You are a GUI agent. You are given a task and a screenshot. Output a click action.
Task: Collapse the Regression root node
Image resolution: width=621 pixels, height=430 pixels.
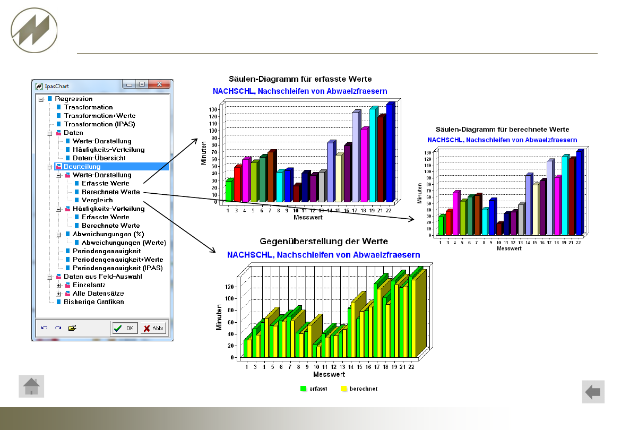click(x=41, y=99)
